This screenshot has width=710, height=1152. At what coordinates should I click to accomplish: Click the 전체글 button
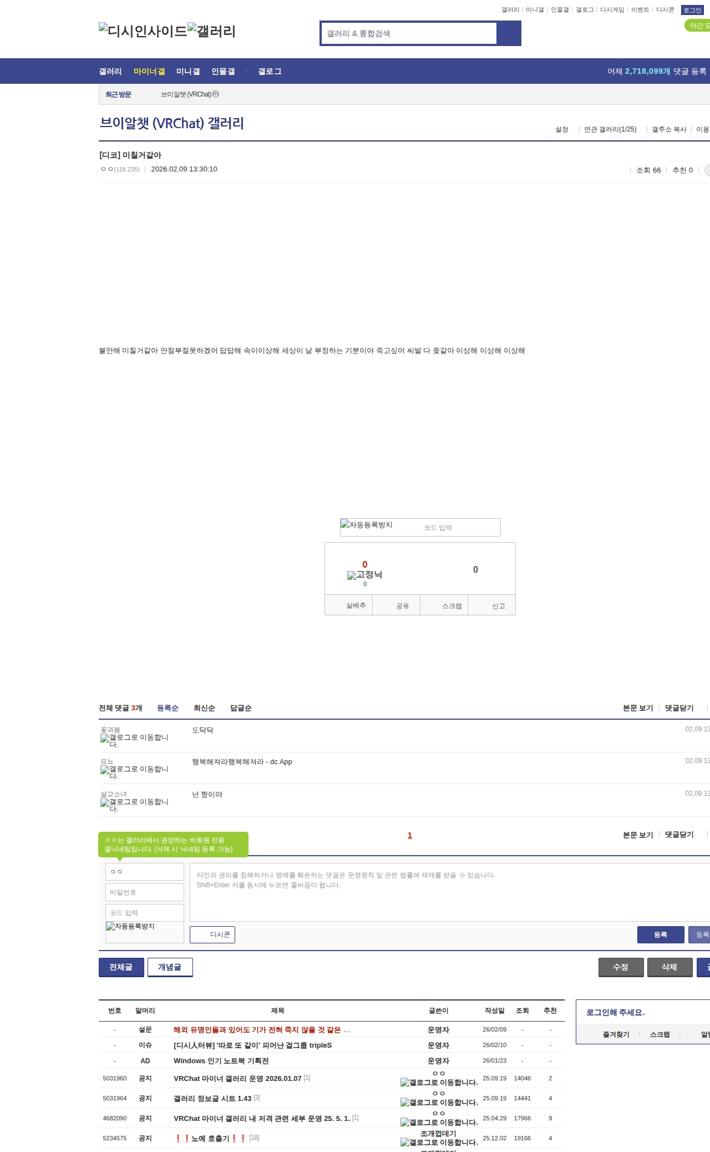[121, 967]
